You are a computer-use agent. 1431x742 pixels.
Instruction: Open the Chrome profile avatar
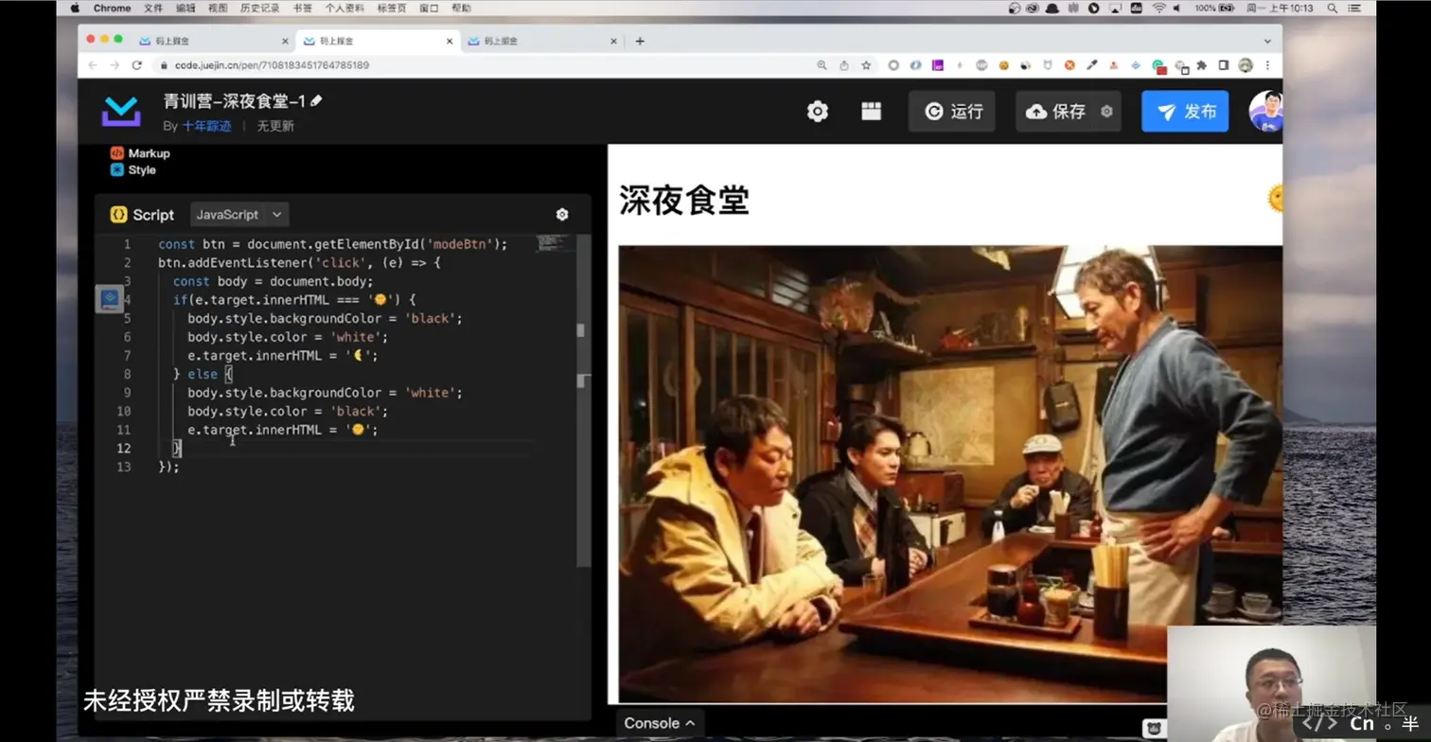[x=1245, y=65]
